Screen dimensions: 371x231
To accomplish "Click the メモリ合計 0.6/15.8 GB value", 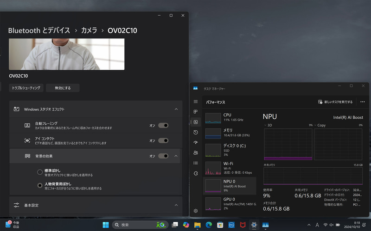I will 276,209.
